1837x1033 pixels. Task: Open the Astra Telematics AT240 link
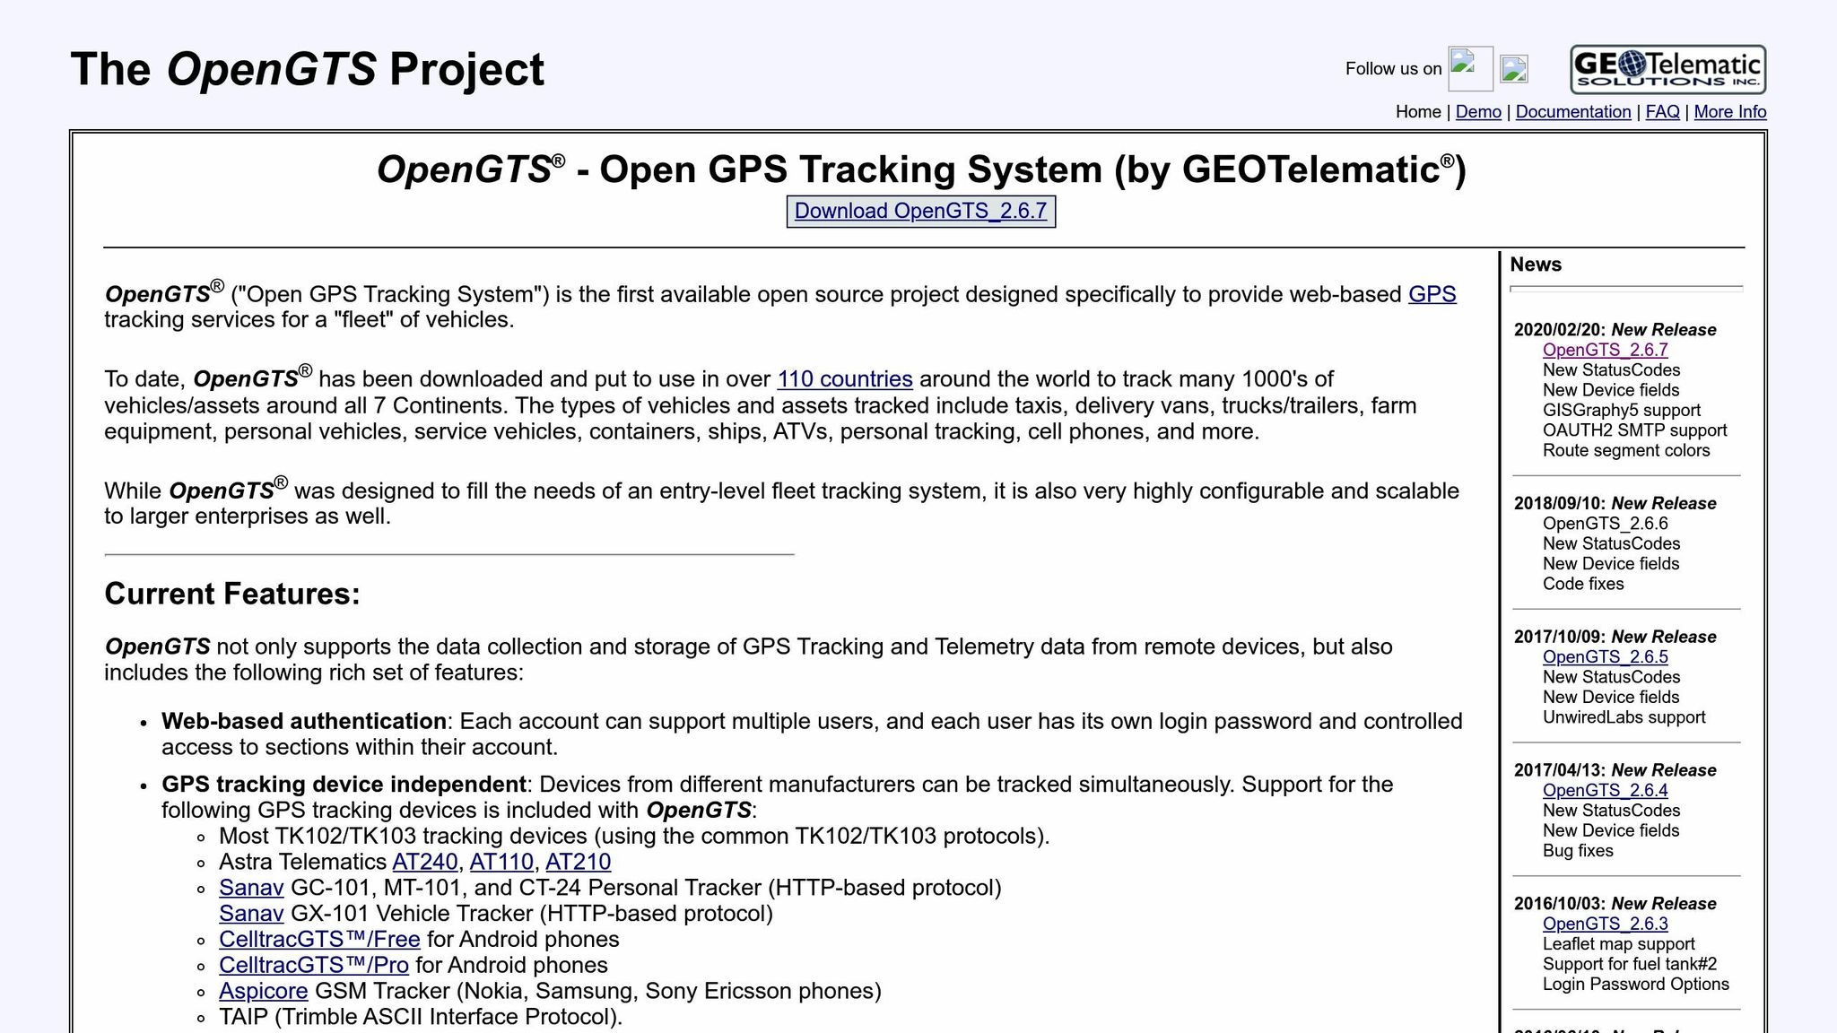(423, 862)
